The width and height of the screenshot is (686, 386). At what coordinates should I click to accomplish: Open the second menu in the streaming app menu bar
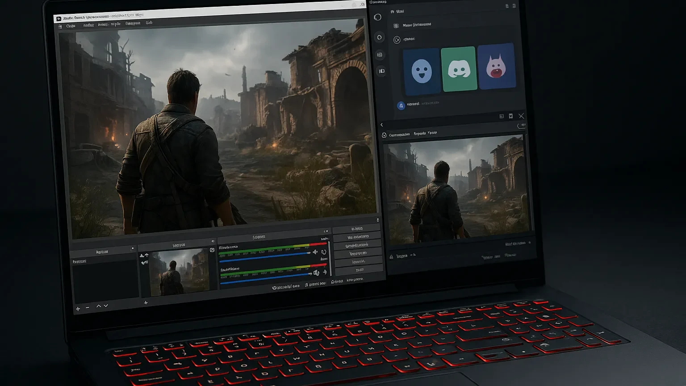tap(88, 25)
